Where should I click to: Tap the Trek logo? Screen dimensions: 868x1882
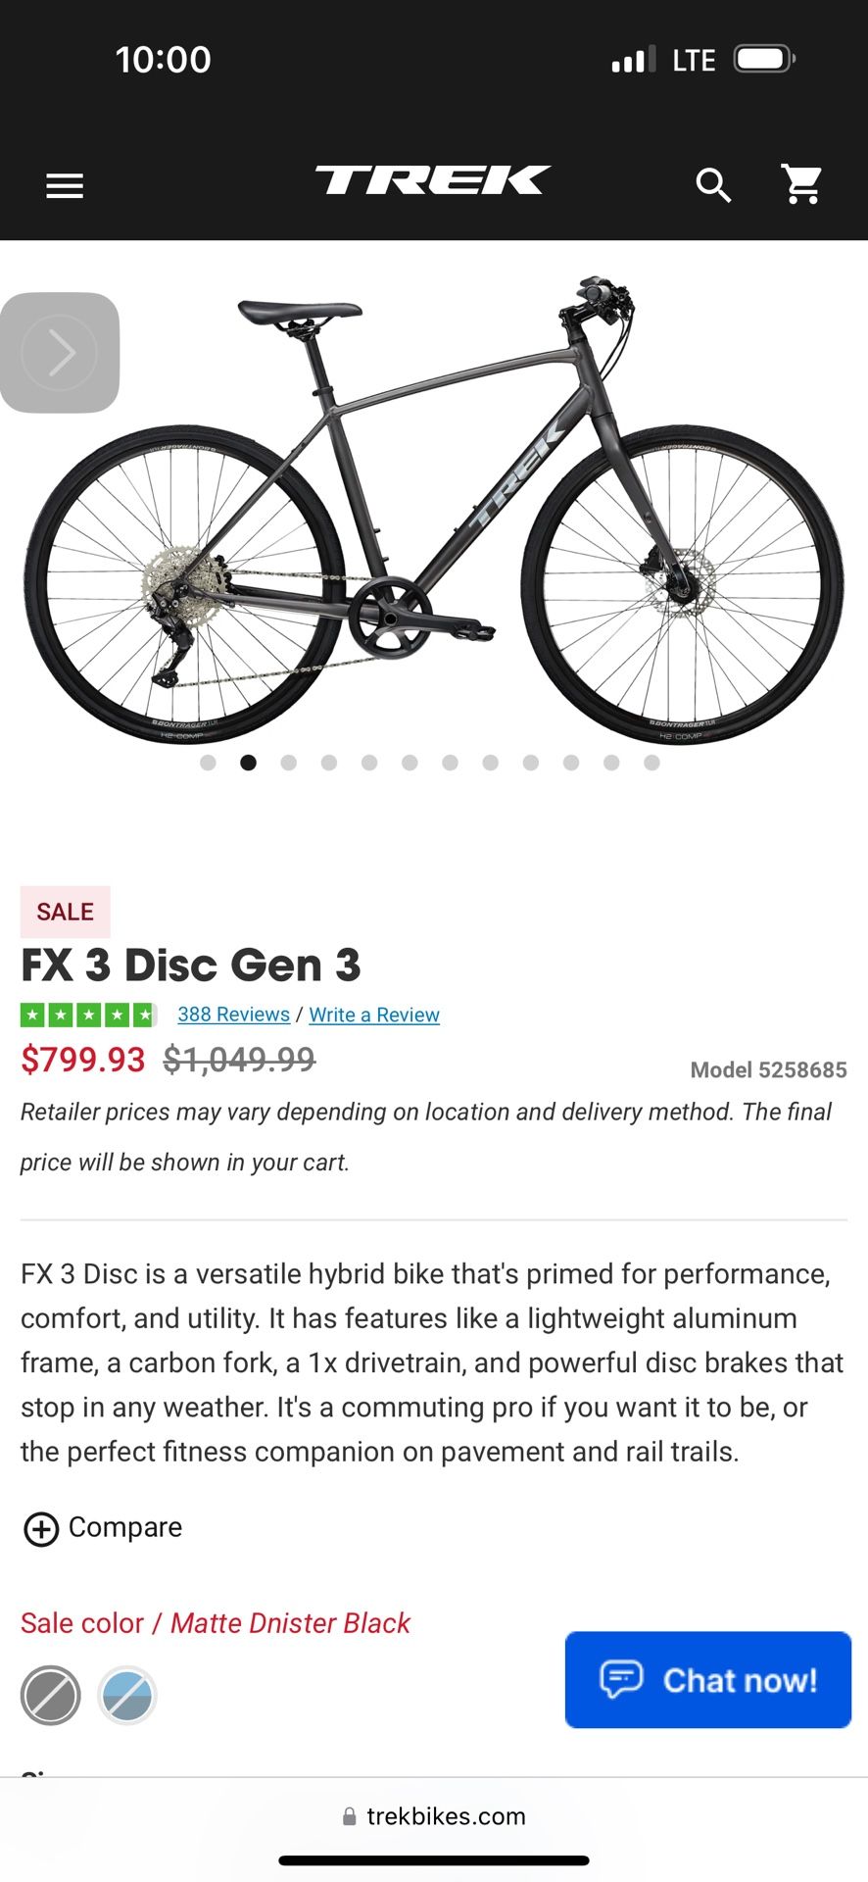[432, 180]
